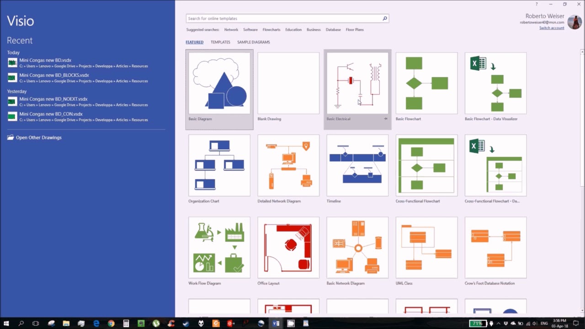Focus the Search for online templates field

click(284, 19)
